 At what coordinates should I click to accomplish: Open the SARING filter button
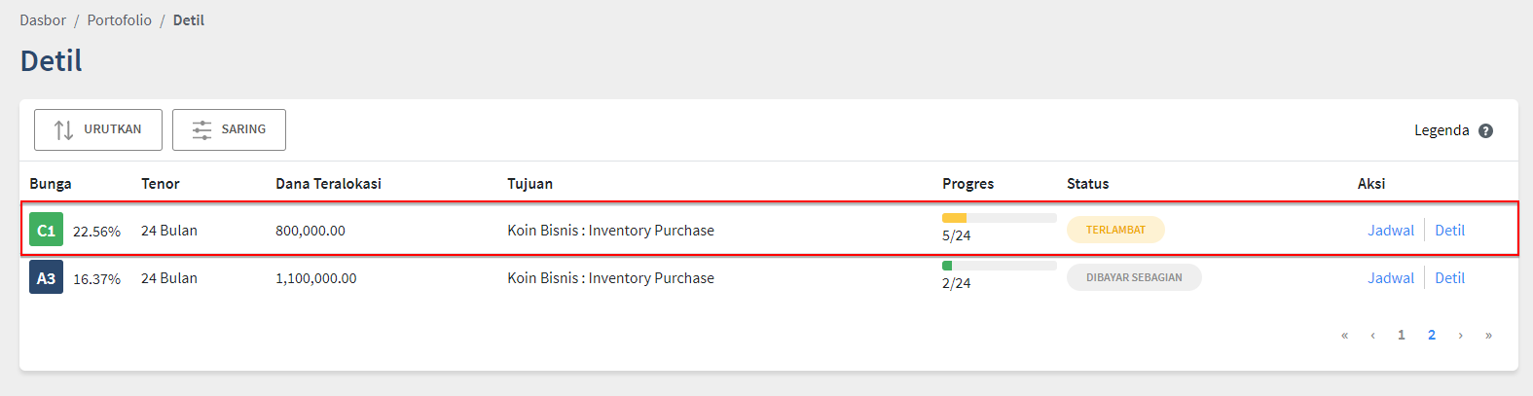pos(229,130)
